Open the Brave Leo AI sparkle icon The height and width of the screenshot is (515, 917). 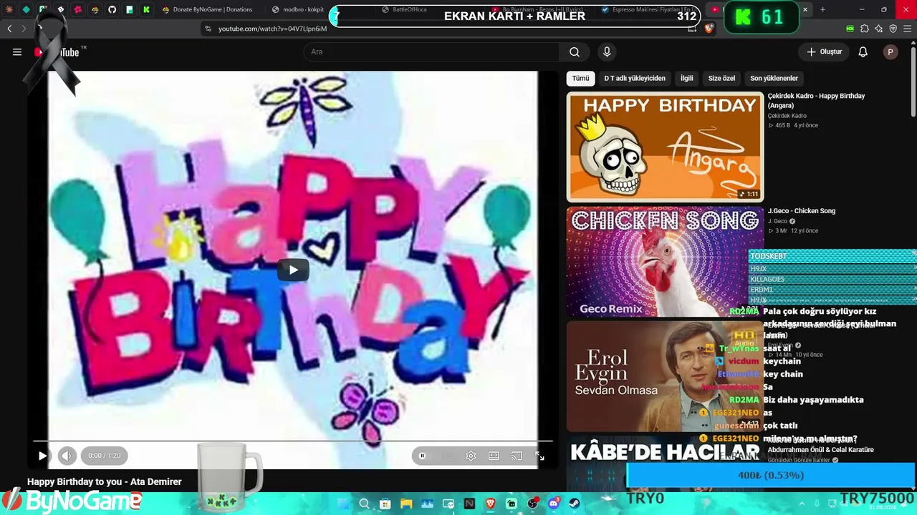pos(879,29)
